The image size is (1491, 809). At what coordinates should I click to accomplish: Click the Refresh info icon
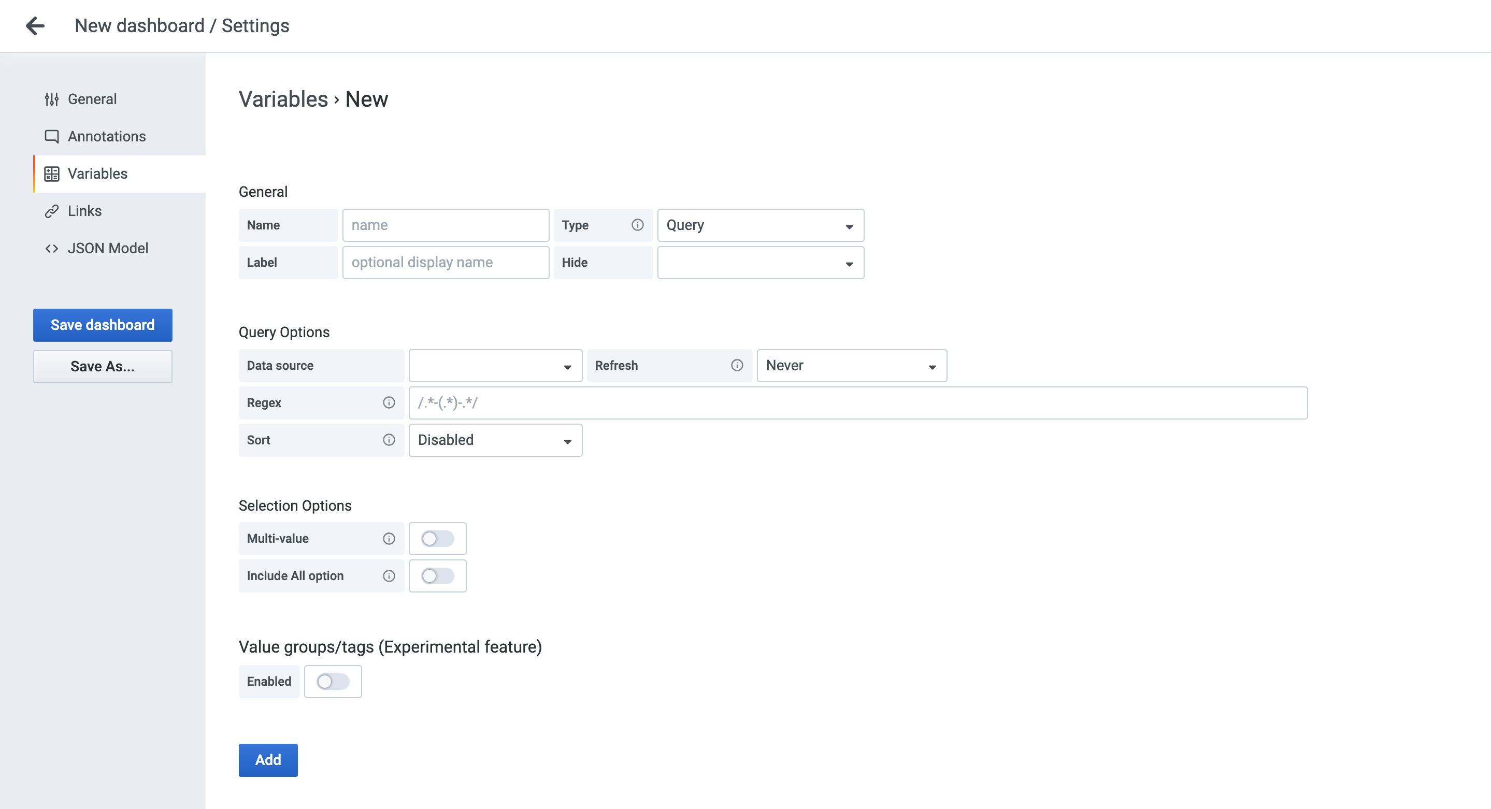[x=736, y=365]
